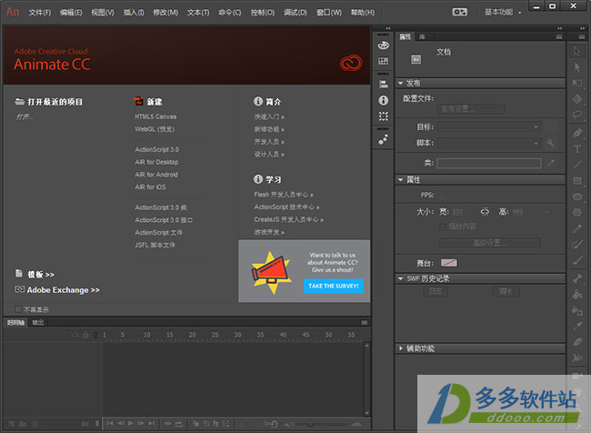Open the 窗口(W) menu
591x433 pixels.
(x=328, y=12)
